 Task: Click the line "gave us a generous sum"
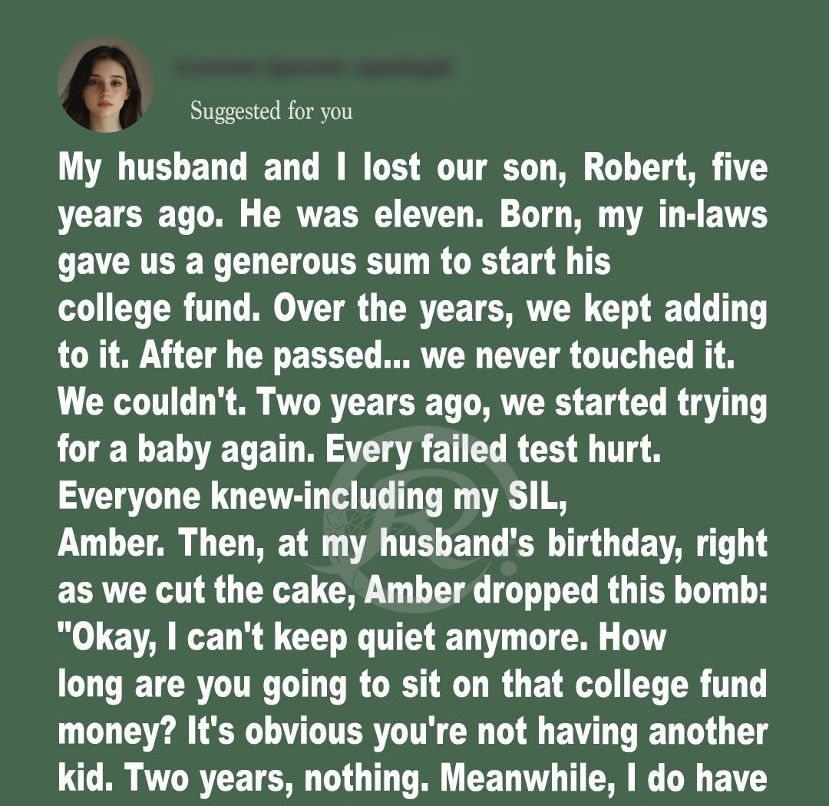pos(335,263)
